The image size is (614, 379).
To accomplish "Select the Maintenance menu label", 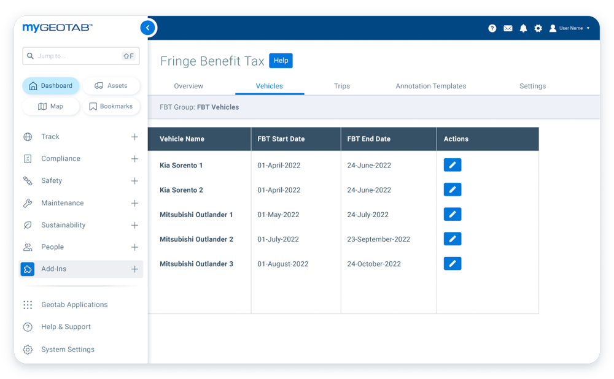I will pos(63,203).
